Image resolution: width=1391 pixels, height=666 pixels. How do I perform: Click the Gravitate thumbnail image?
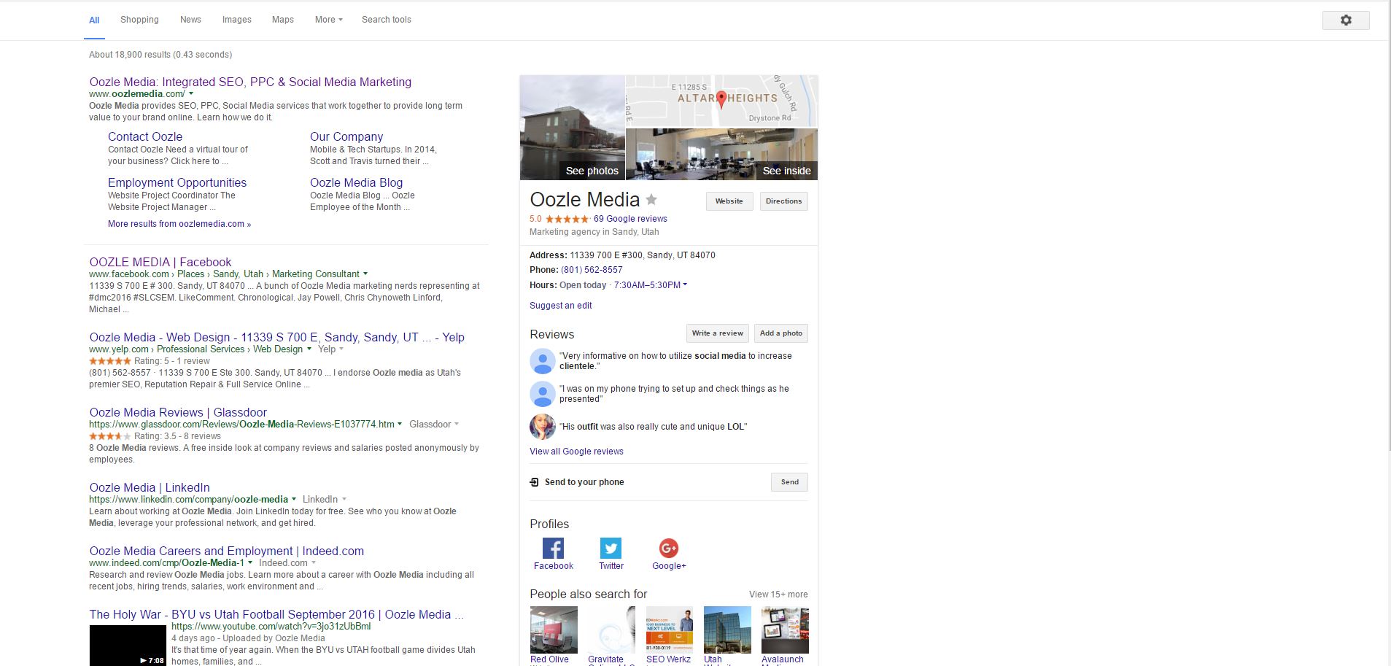pyautogui.click(x=611, y=630)
